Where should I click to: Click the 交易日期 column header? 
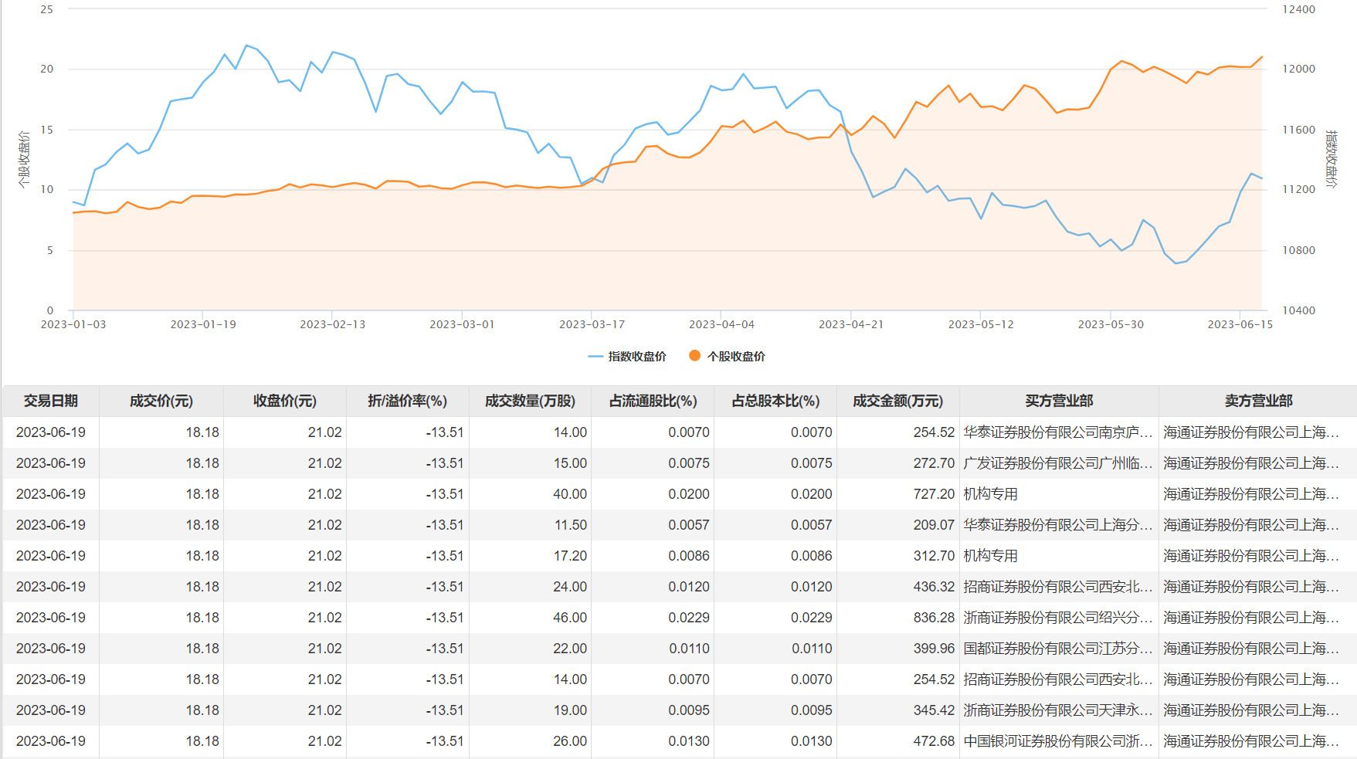coord(51,401)
